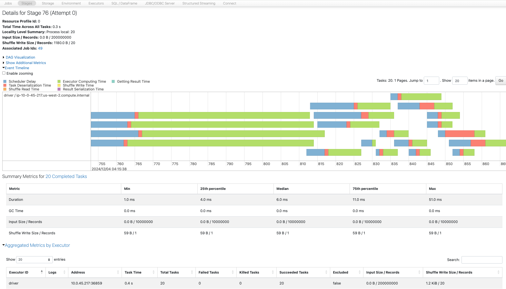Image resolution: width=506 pixels, height=289 pixels.
Task: Click the driver host label in timeline
Action: (46, 95)
